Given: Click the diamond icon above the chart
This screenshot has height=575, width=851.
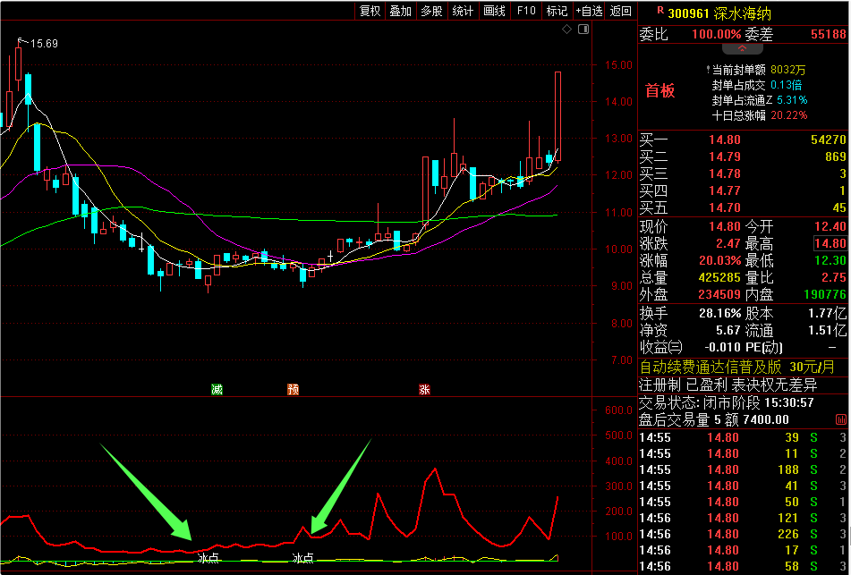Looking at the screenshot, I should pos(566,30).
